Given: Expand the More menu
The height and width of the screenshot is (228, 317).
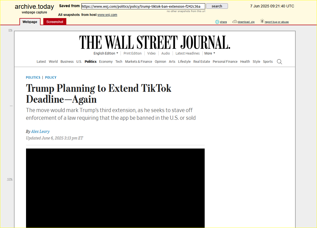Looking at the screenshot, I should click(x=210, y=53).
